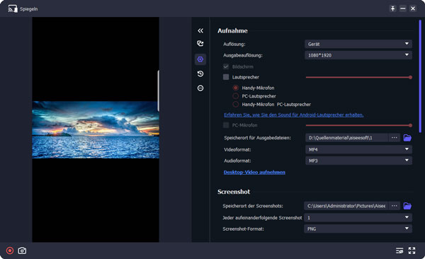The height and width of the screenshot is (259, 425).
Task: Open the recording history icon
Action: tap(200, 74)
